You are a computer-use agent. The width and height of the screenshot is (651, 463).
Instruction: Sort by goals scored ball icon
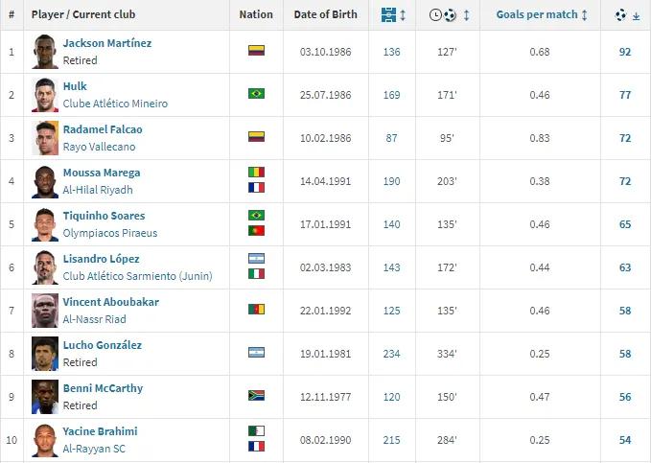pyautogui.click(x=620, y=15)
